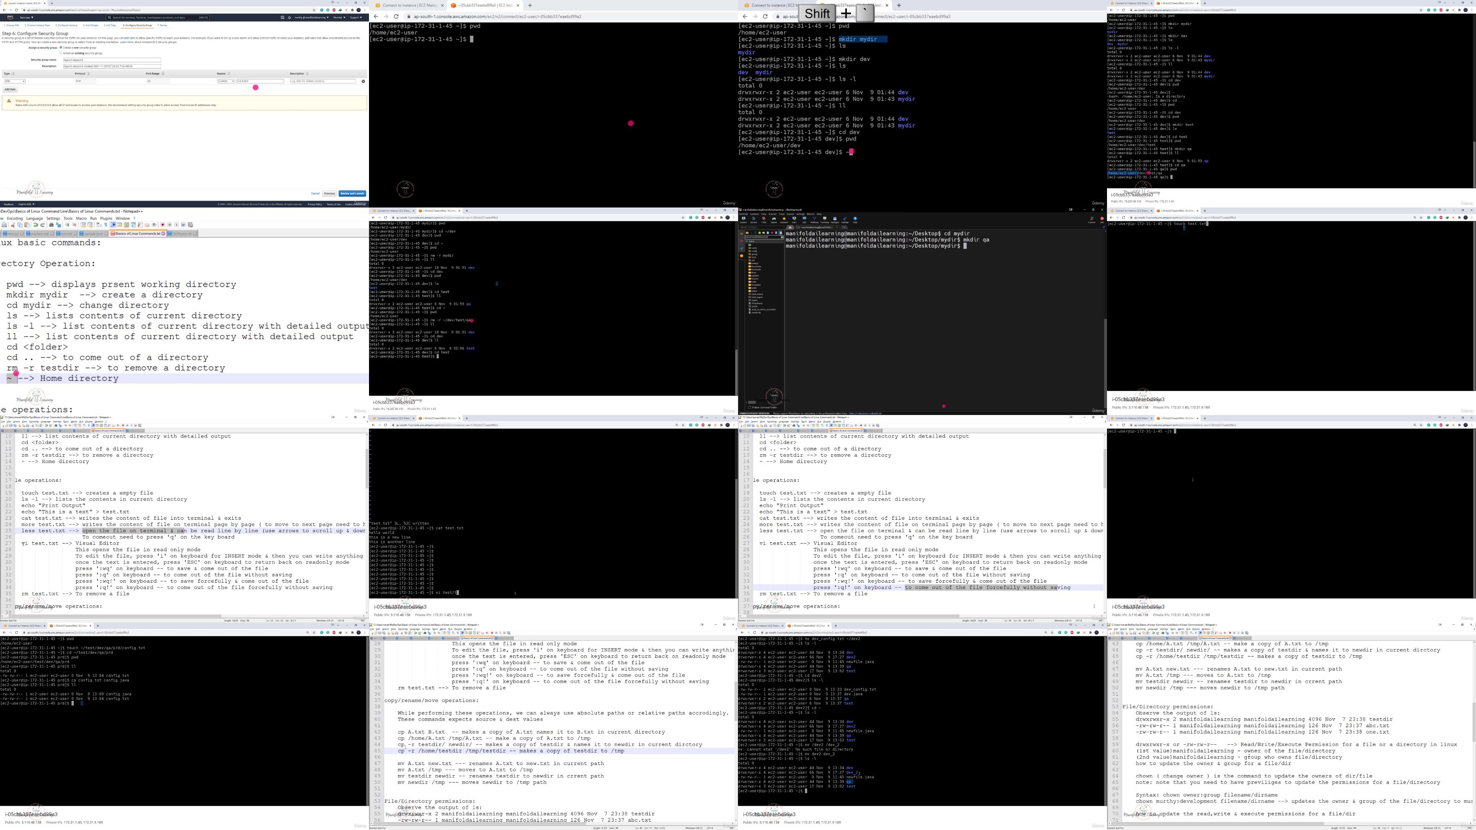
Task: Open MobaXterm Tunneling toolbar icon
Action: tap(825, 220)
